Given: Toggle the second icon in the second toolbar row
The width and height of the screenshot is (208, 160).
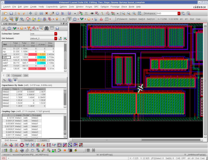Looking at the screenshot, I should click(x=11, y=19).
